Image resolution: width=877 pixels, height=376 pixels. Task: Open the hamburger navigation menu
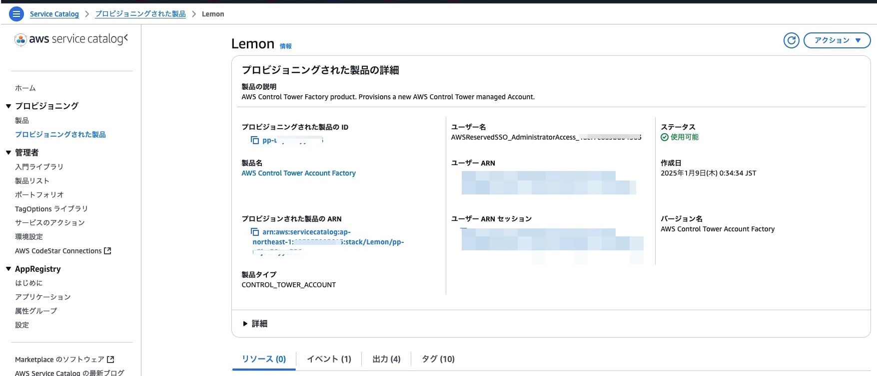click(16, 14)
